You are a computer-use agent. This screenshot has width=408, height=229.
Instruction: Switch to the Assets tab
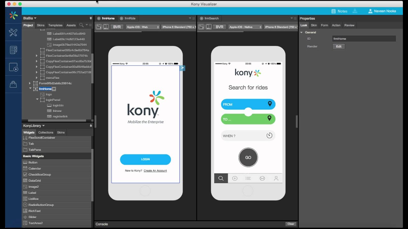pyautogui.click(x=71, y=25)
